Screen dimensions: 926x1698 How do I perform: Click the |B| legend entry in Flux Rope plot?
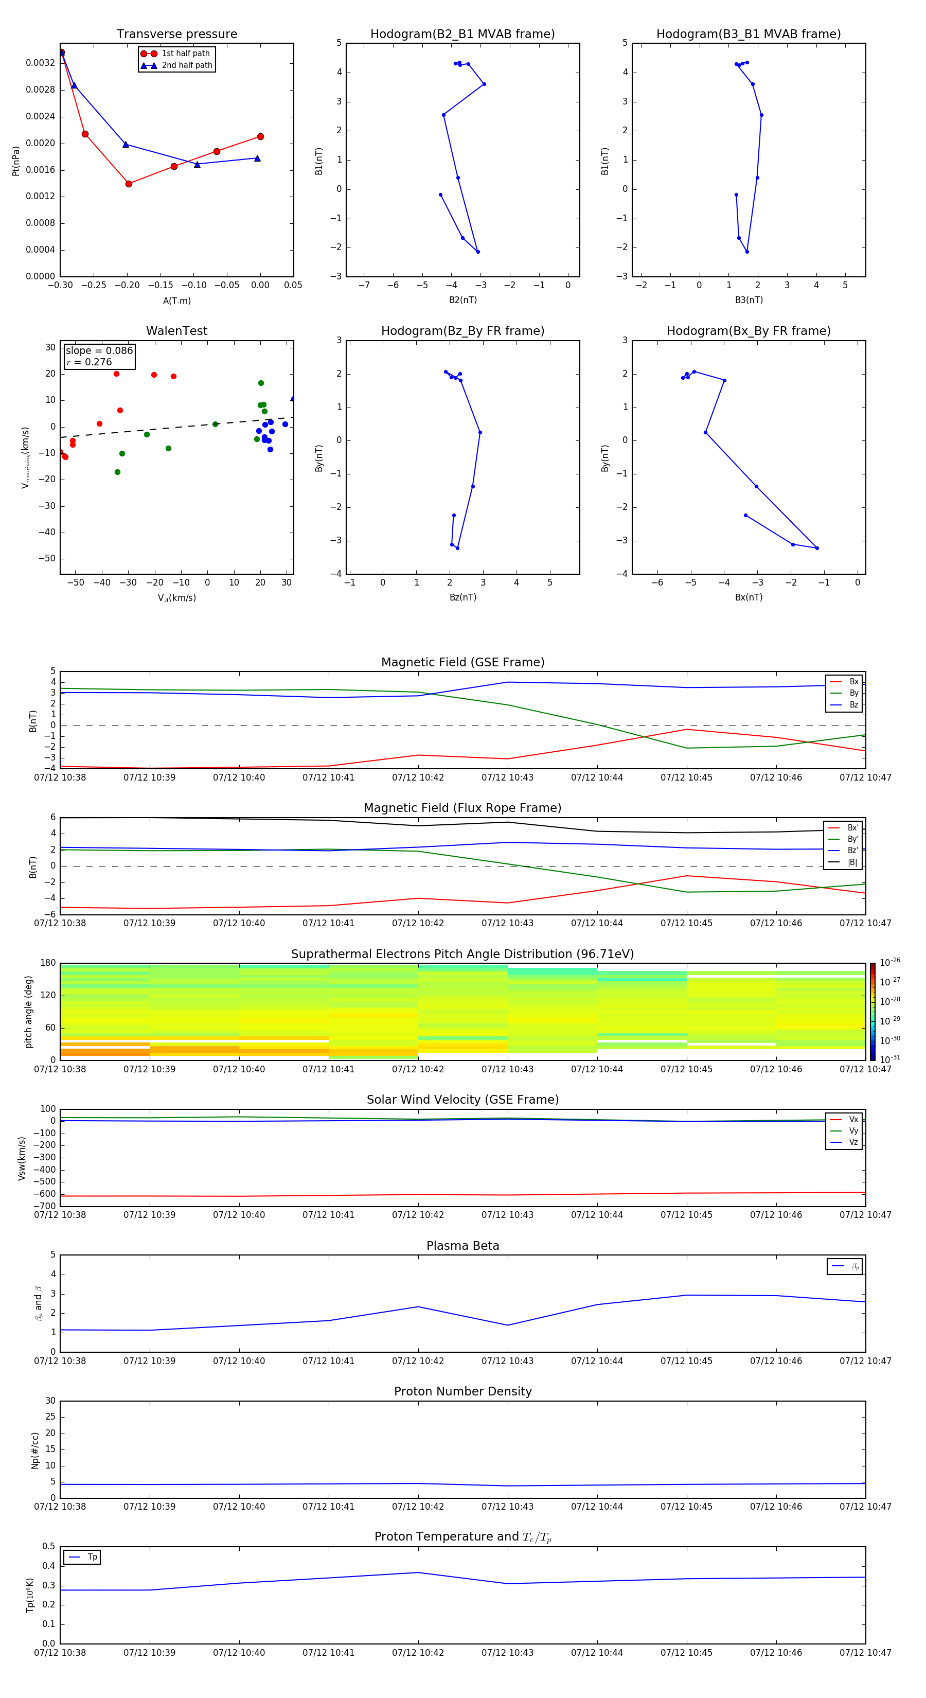click(x=843, y=862)
